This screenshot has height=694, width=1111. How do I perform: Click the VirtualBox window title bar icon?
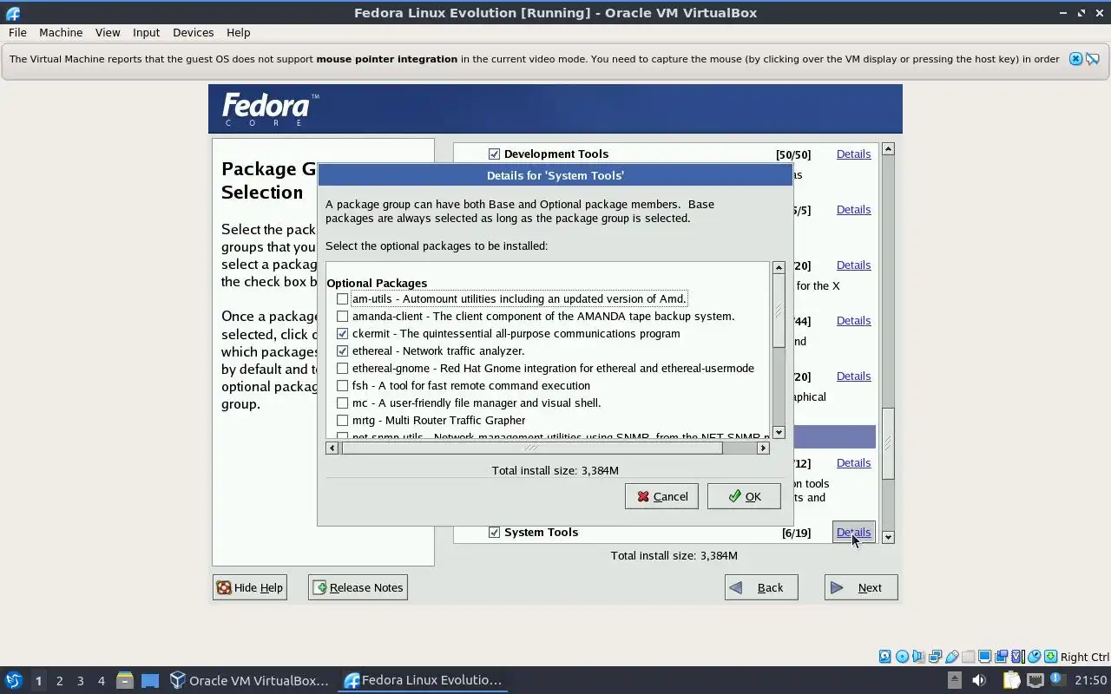tap(12, 13)
